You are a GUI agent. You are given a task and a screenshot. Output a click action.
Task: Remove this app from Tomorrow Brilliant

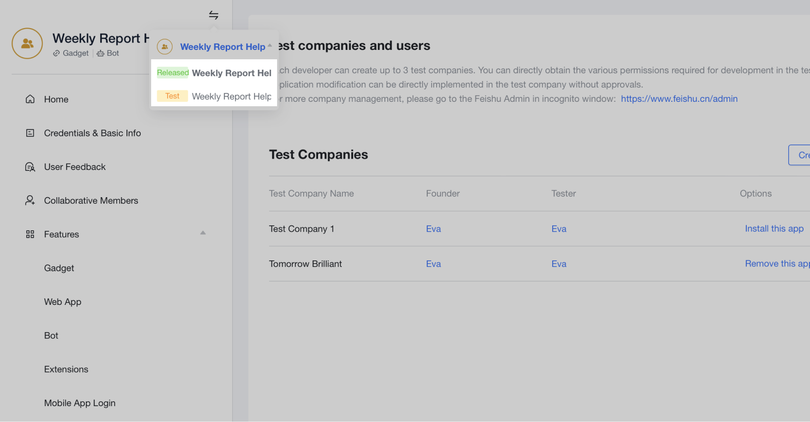pos(776,264)
